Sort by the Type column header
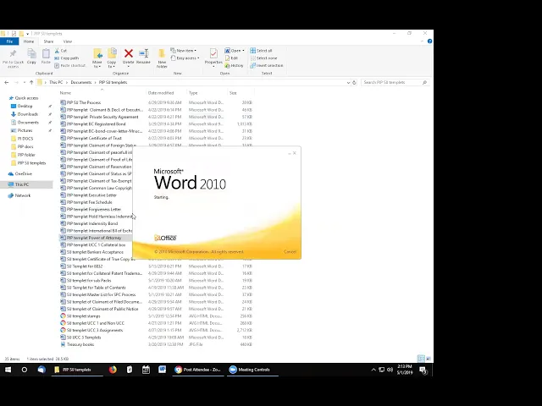The image size is (542, 406). pyautogui.click(x=193, y=93)
